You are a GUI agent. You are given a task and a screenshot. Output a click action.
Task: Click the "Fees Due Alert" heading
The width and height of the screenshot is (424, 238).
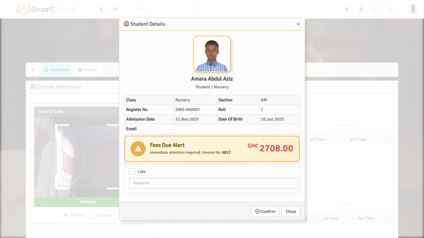(x=167, y=145)
